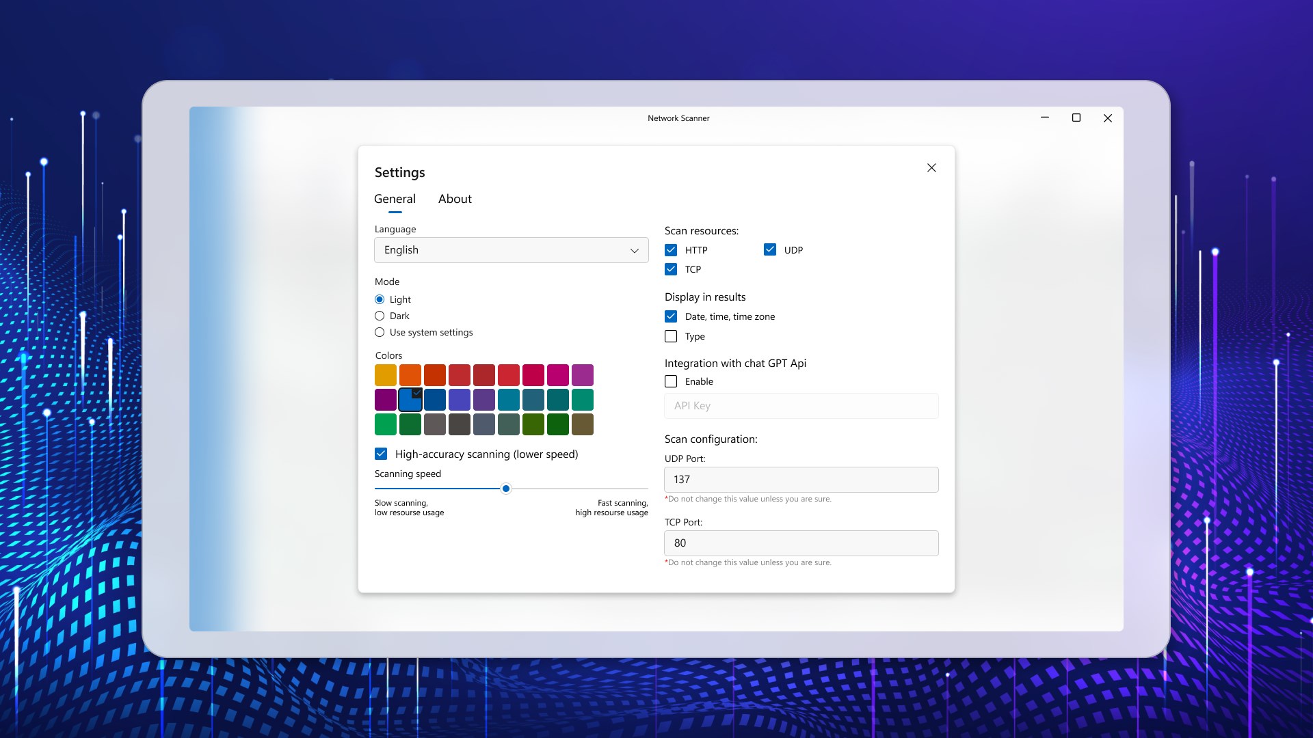Image resolution: width=1313 pixels, height=738 pixels.
Task: Select Light mode
Action: [x=380, y=299]
